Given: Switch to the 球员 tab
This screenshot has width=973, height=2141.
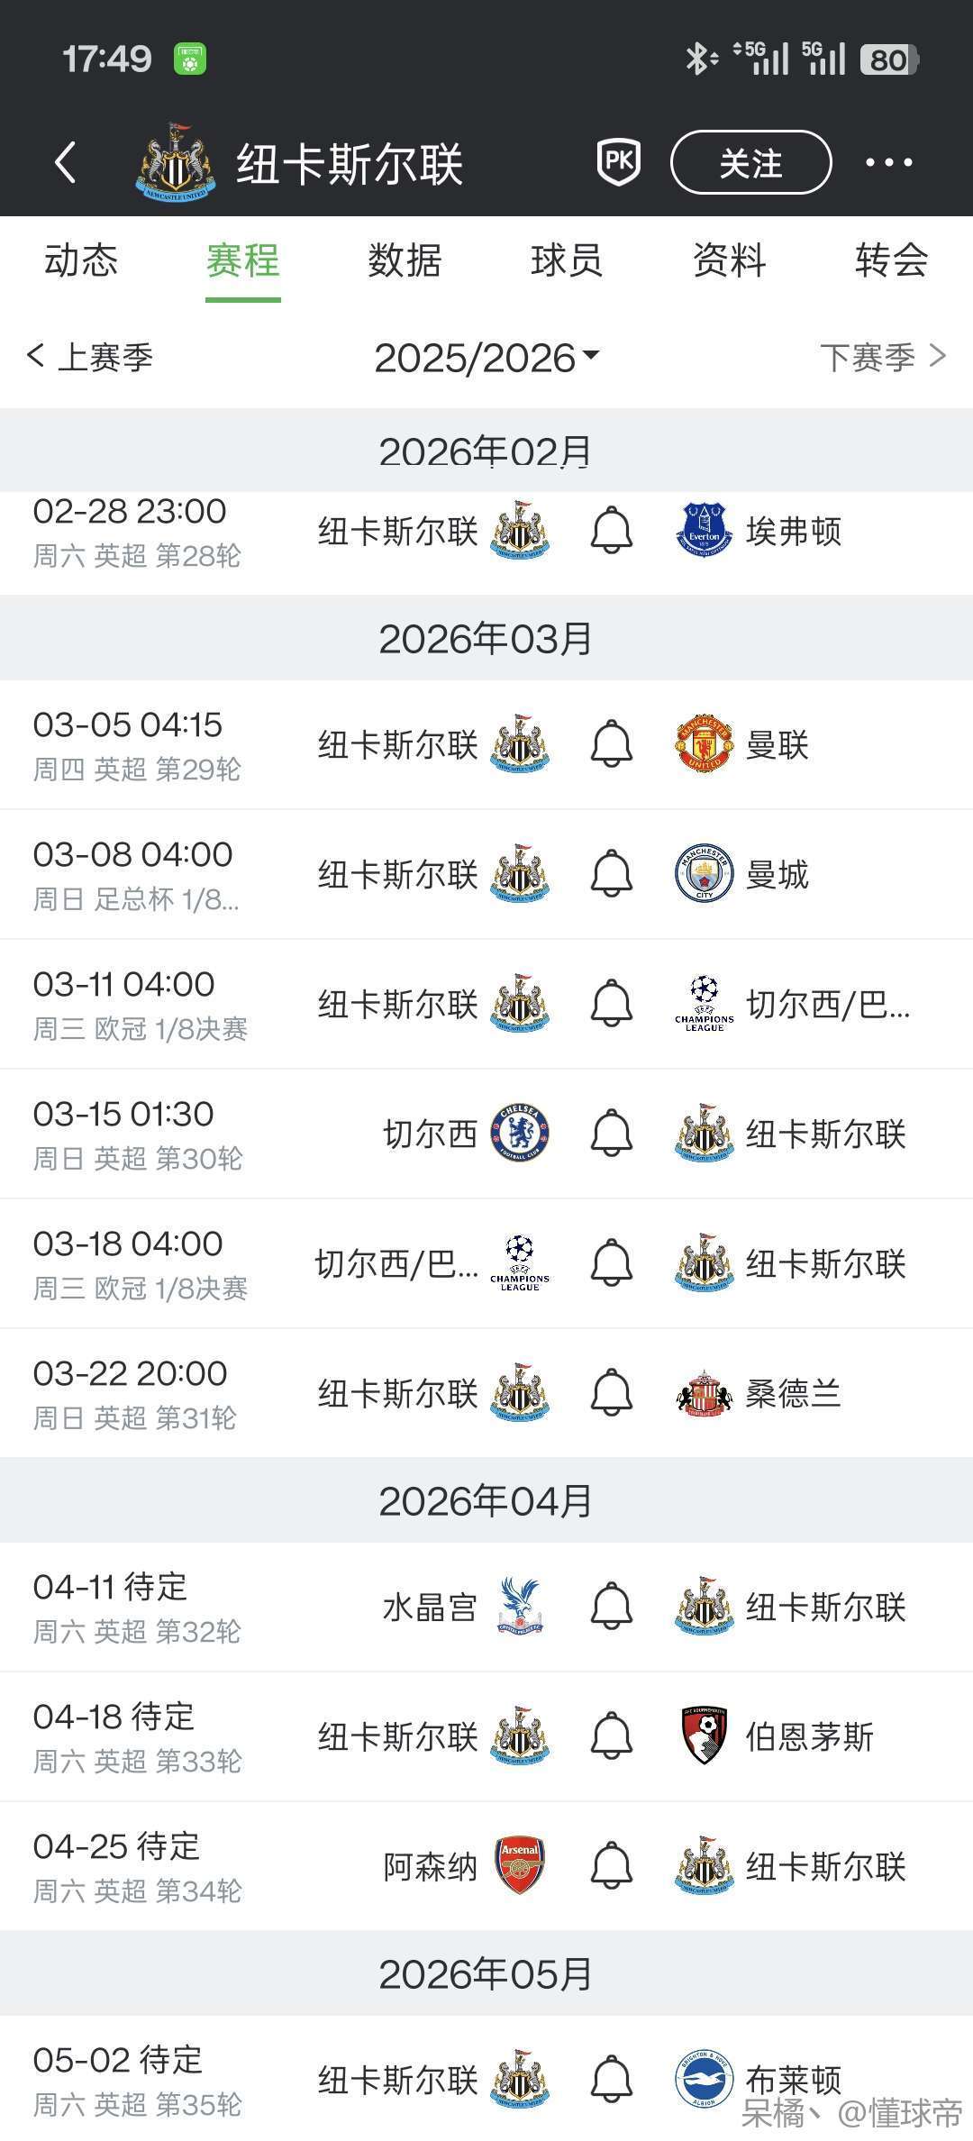Looking at the screenshot, I should coord(567,261).
